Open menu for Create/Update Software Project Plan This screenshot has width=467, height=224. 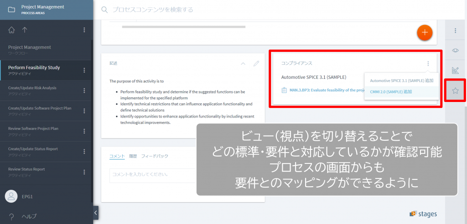(84, 111)
